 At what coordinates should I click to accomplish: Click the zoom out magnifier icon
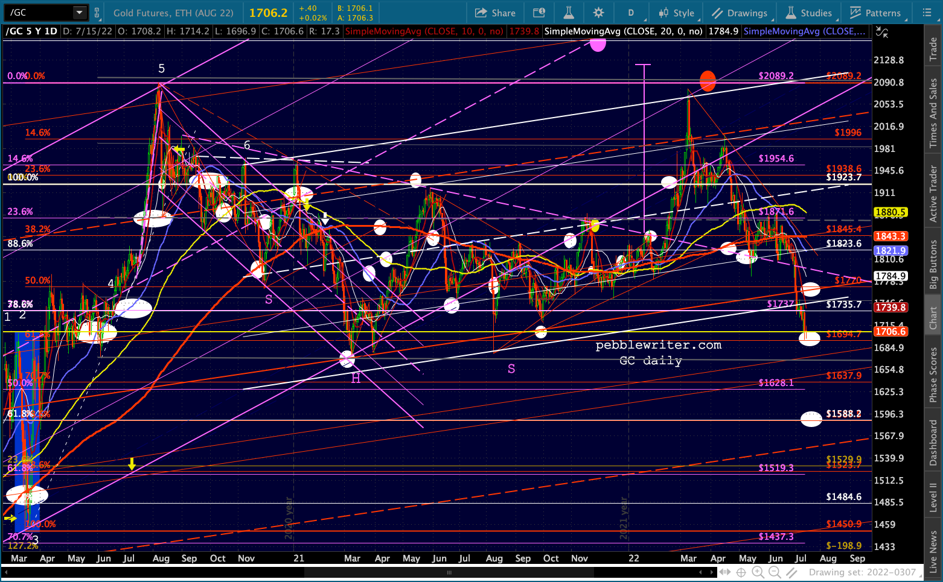pos(775,572)
